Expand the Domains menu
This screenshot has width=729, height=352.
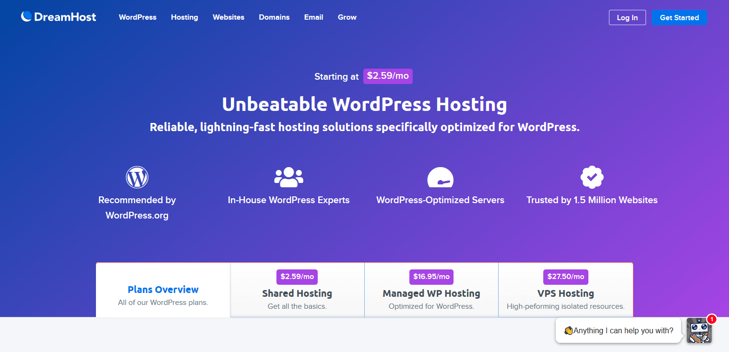pos(274,17)
